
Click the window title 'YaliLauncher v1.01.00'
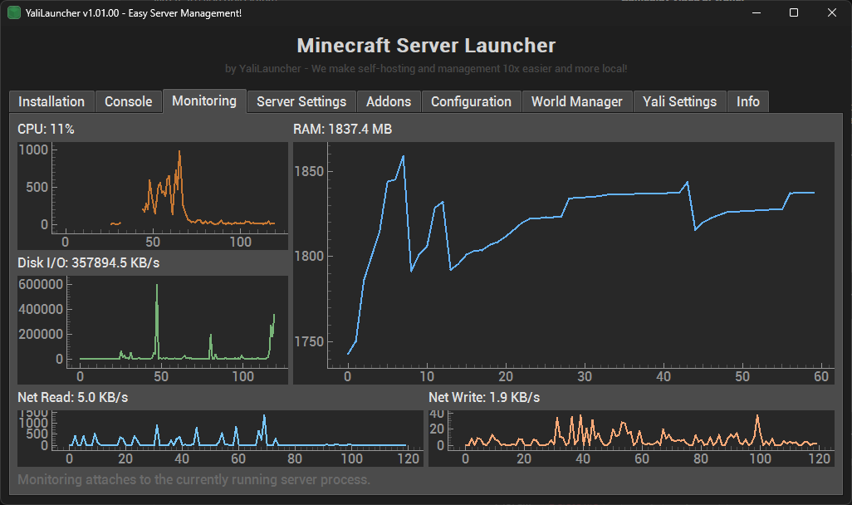pos(134,13)
